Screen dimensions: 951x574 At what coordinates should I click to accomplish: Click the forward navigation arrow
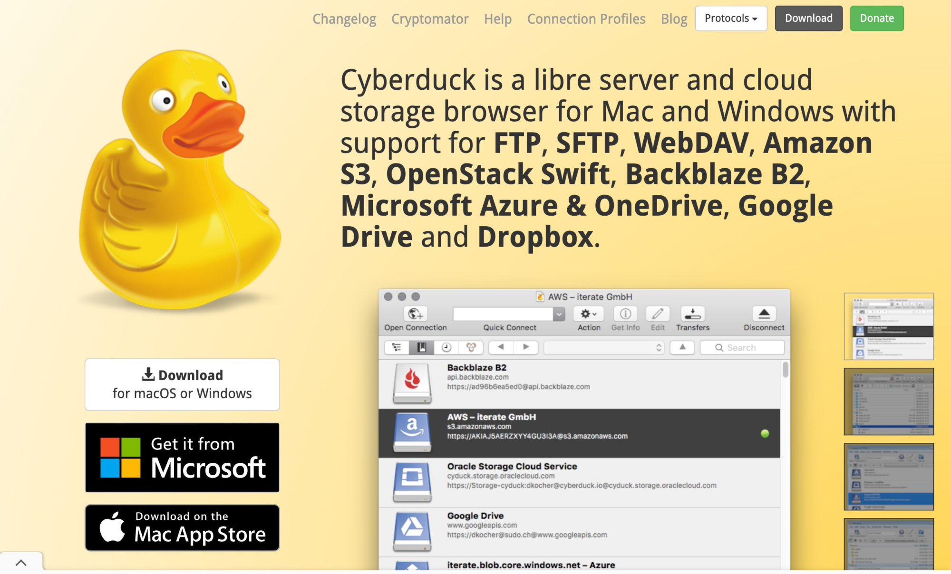pos(526,347)
